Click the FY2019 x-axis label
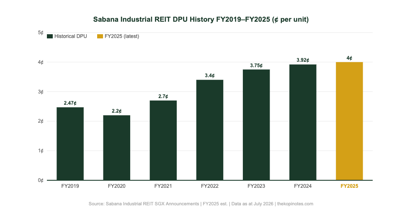The height and width of the screenshot is (217, 402). click(70, 186)
